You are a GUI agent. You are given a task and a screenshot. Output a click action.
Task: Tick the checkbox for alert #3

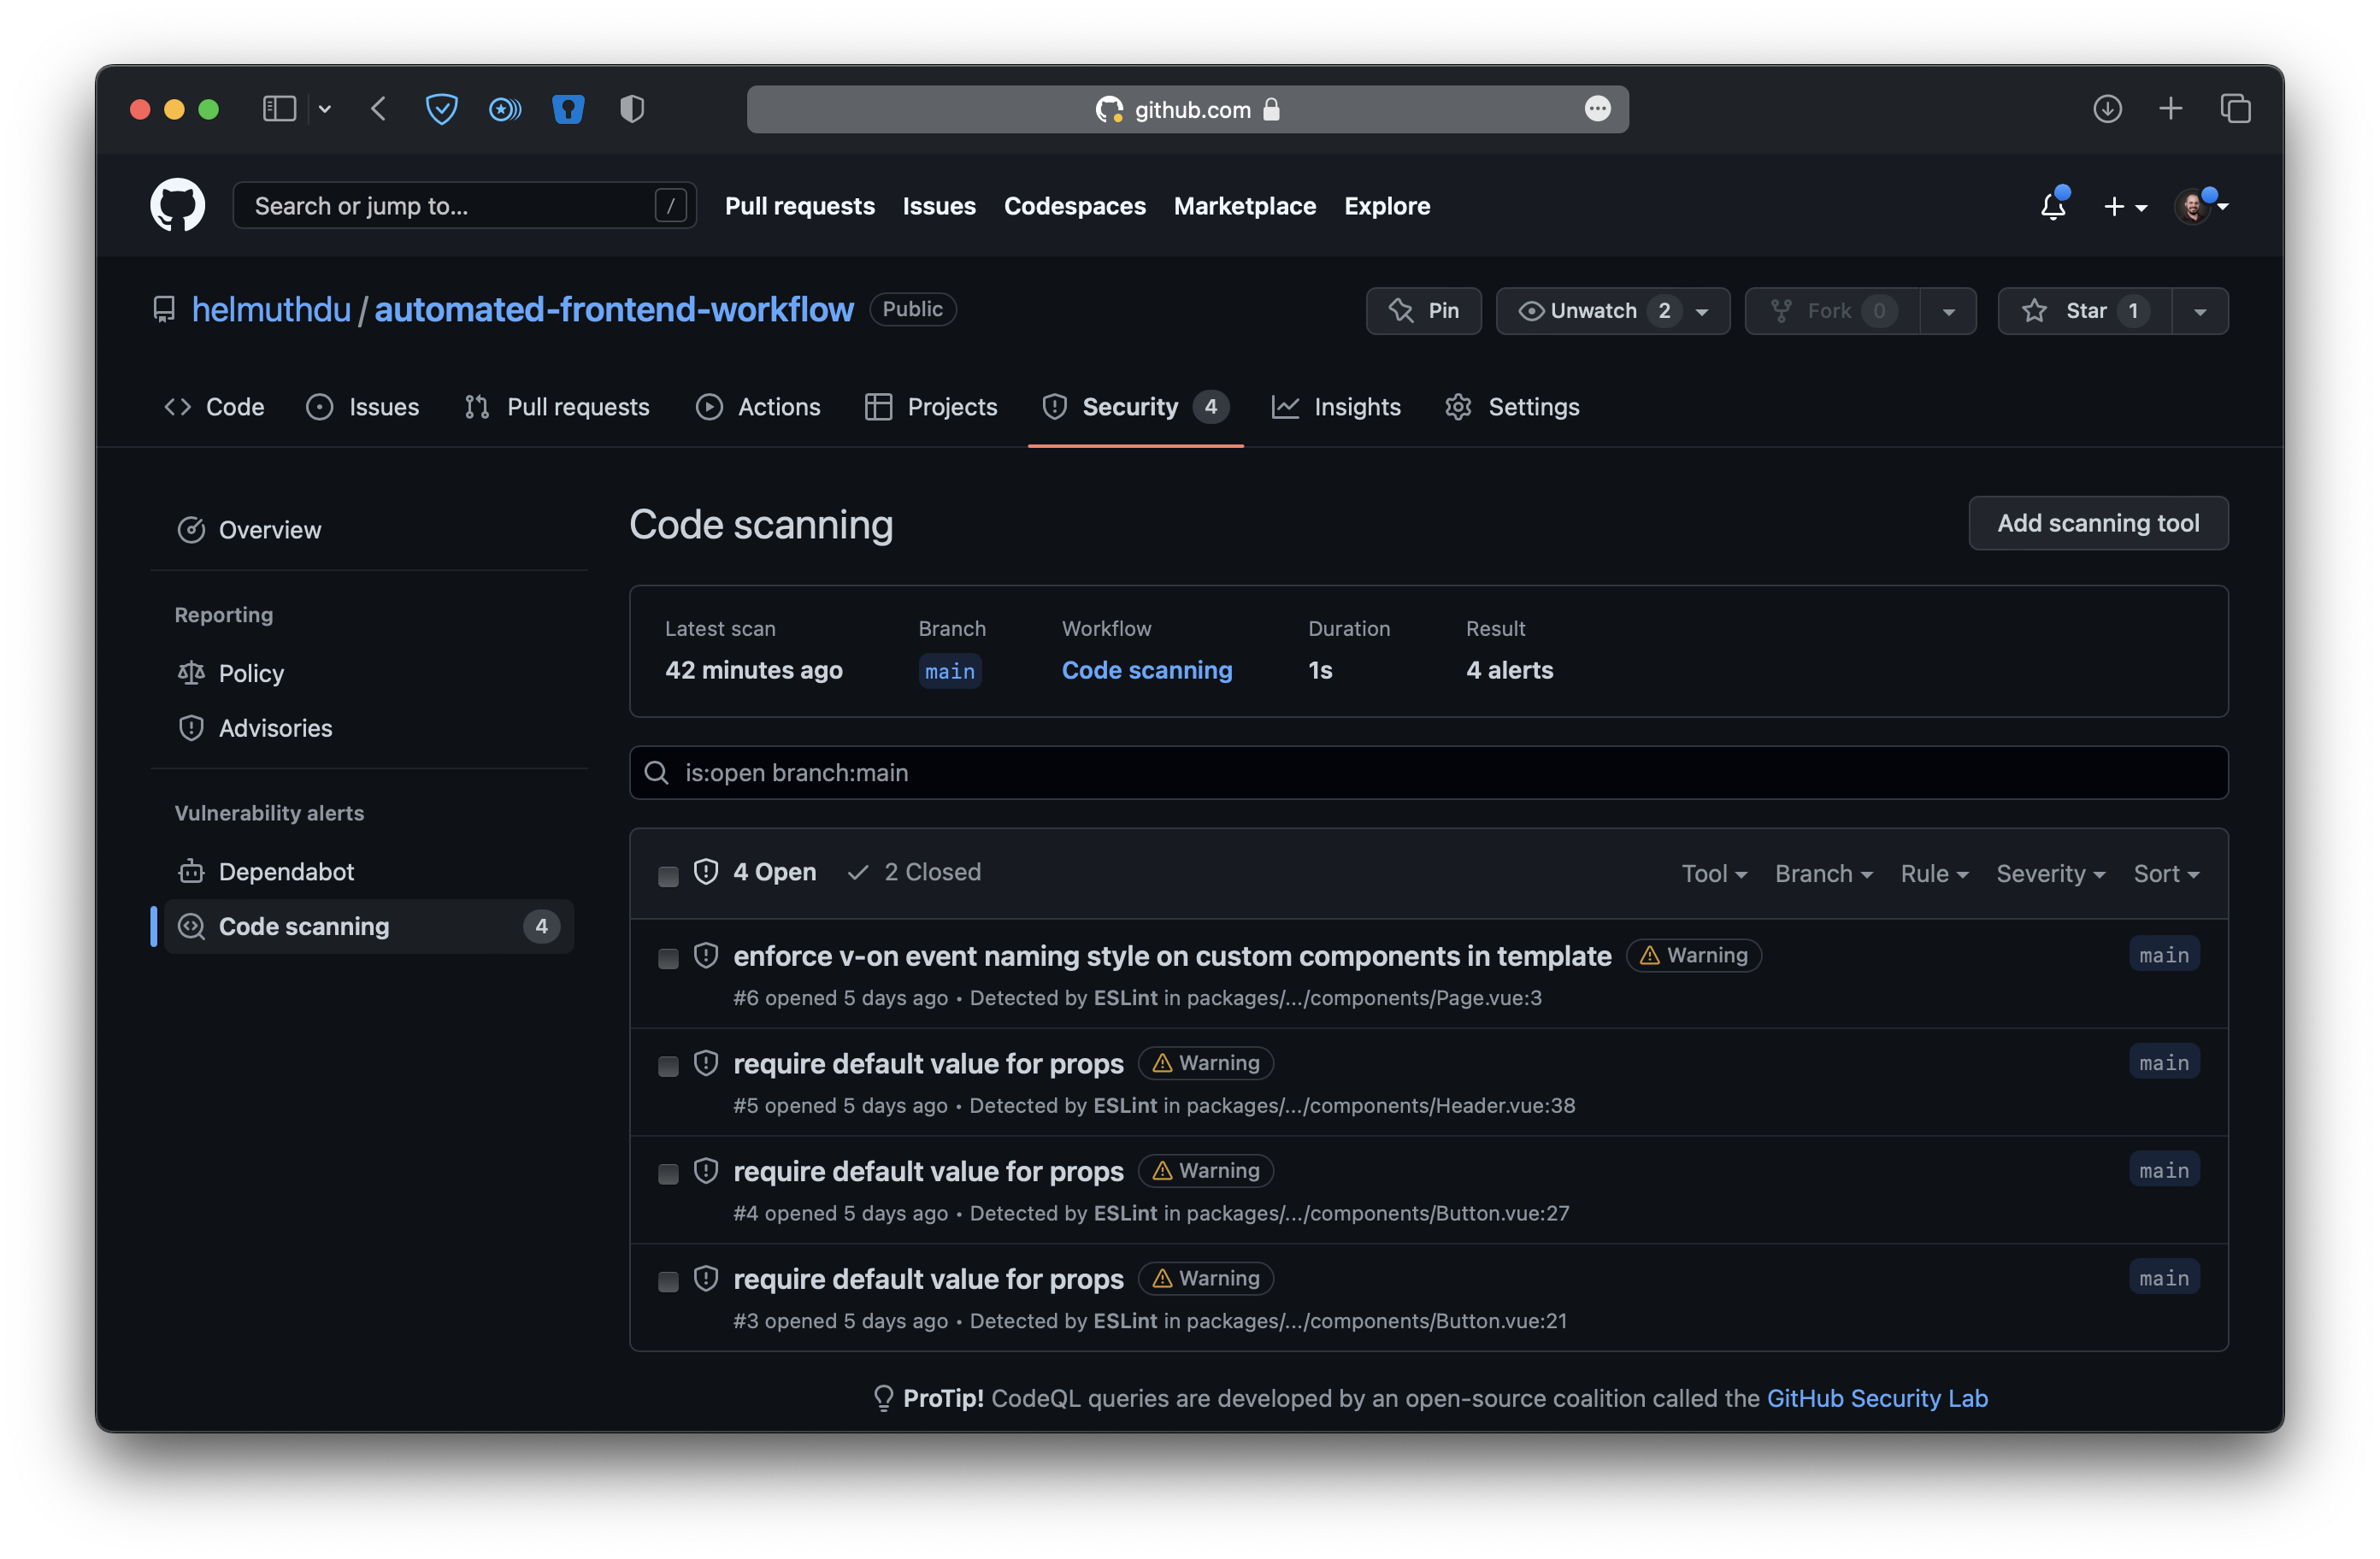pyautogui.click(x=668, y=1281)
